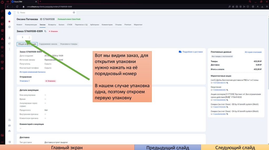Open the Маркетинг tab
269x150 pixels.
tap(138, 25)
